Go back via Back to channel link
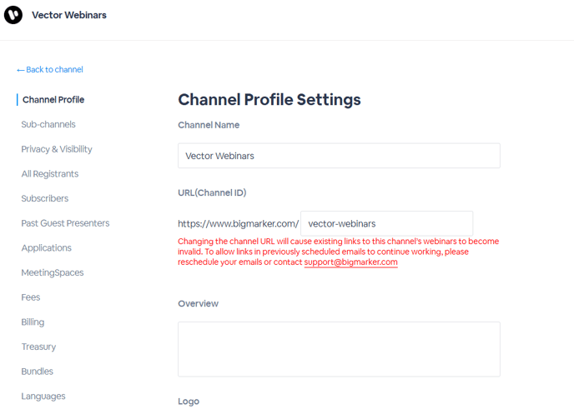Screen dimensions: 574x409 [x=50, y=69]
